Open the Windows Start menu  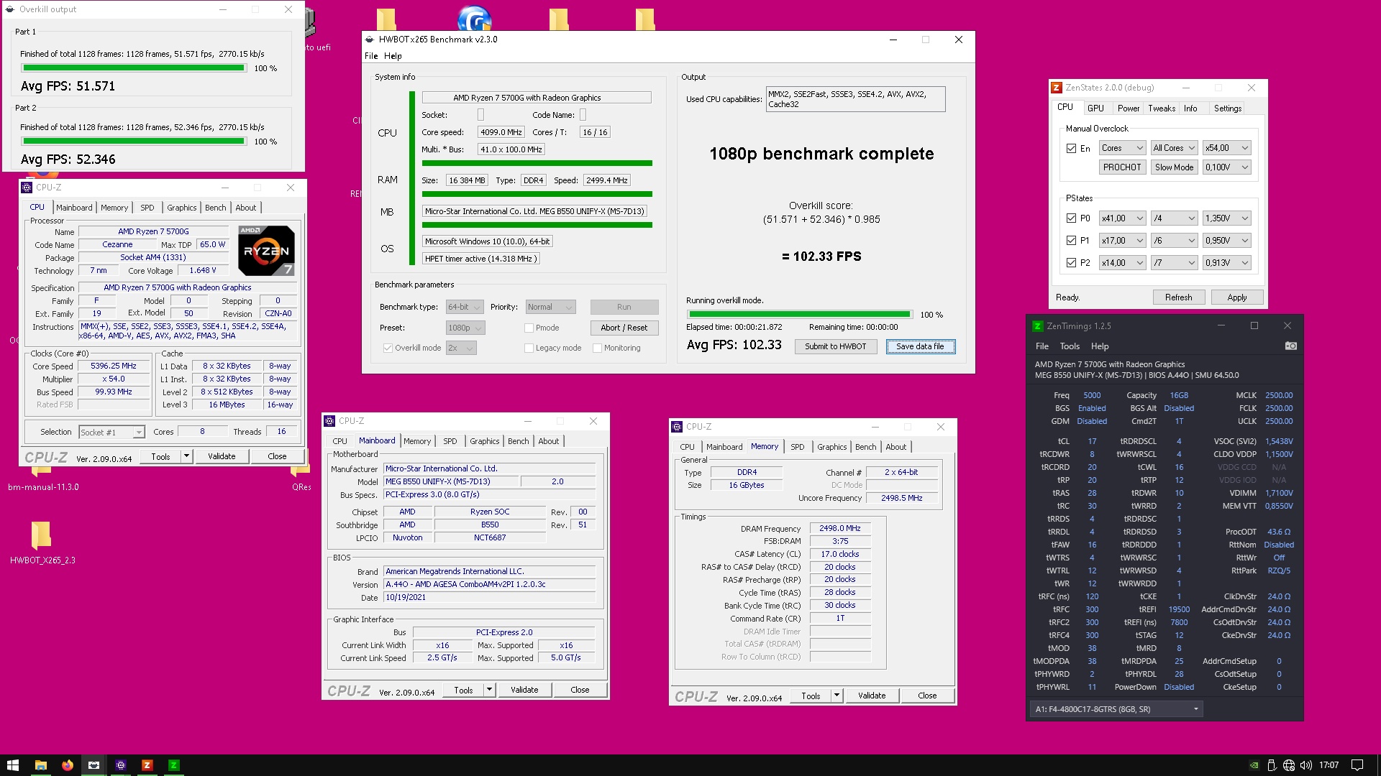(x=12, y=765)
